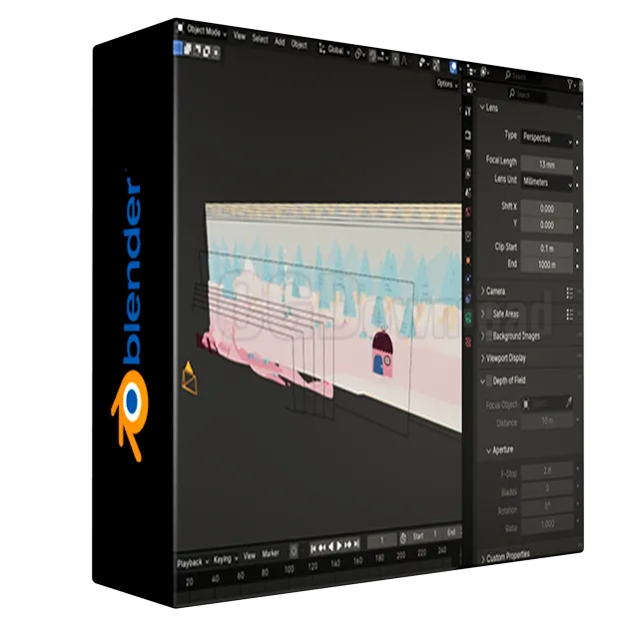
Task: Click the Focus Object eyedropper icon
Action: point(568,402)
